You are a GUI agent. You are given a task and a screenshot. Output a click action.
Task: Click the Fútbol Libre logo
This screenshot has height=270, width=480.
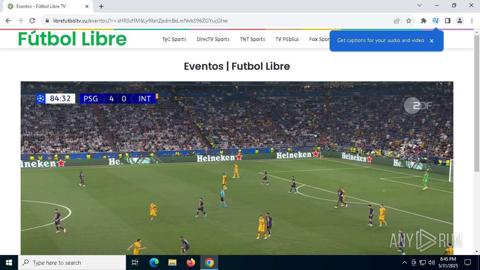72,39
